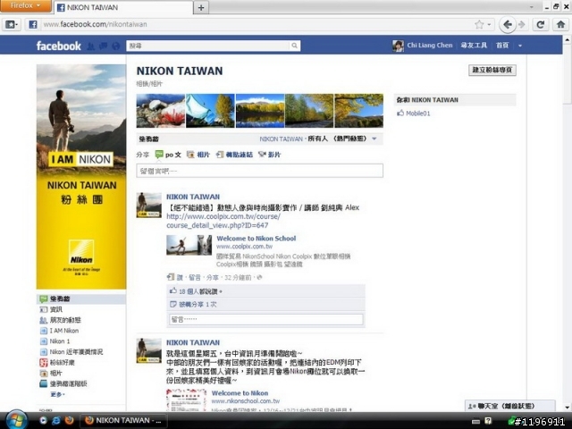The width and height of the screenshot is (572, 429).
Task: Click the Nikon School post thumbnail
Action: click(x=189, y=245)
